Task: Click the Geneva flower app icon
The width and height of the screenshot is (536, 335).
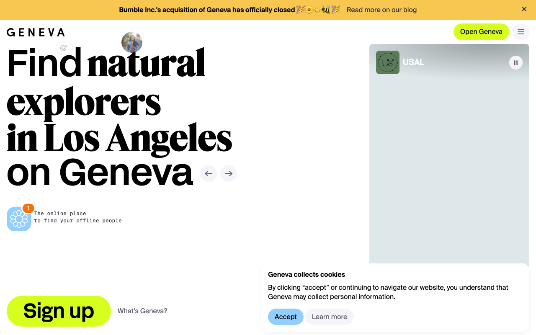Action: (x=19, y=219)
